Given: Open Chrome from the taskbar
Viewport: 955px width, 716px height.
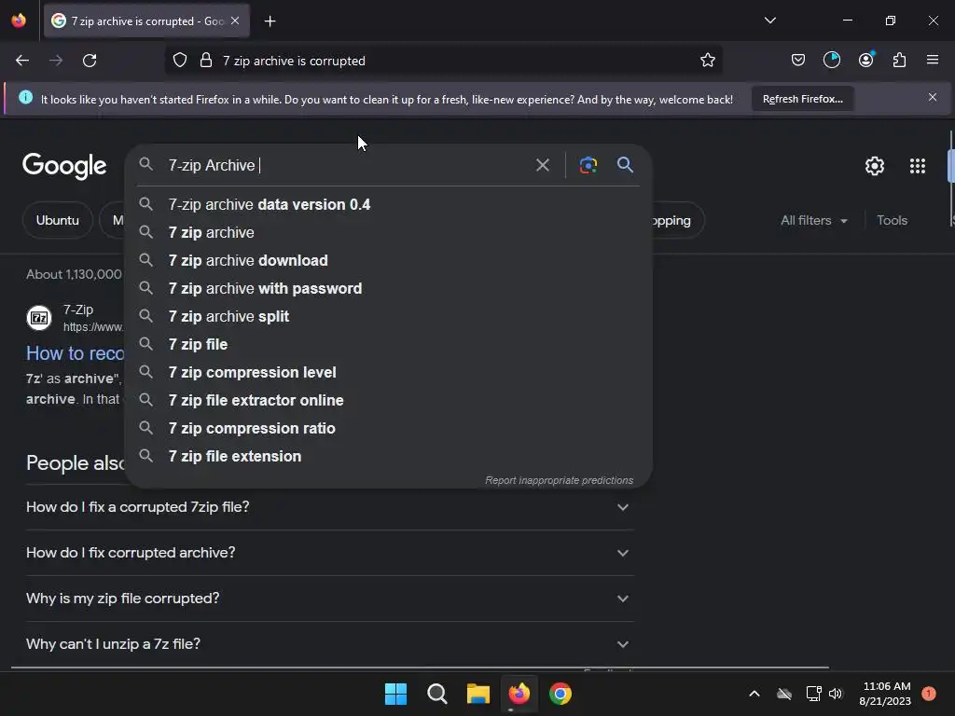Looking at the screenshot, I should [x=561, y=694].
